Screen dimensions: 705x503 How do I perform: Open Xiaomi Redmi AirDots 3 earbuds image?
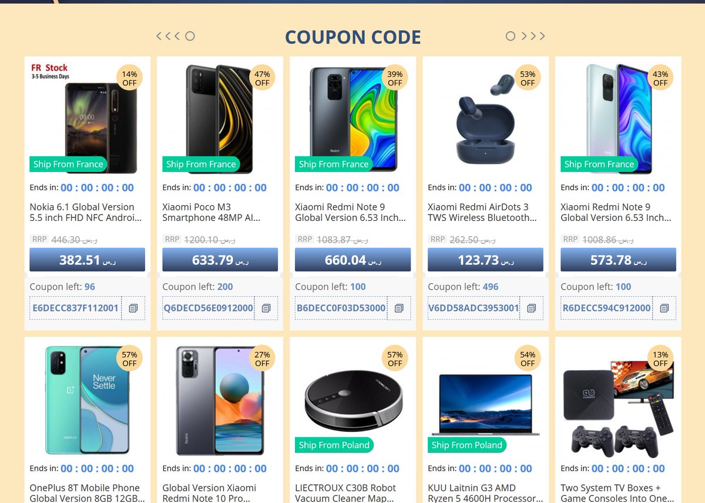click(485, 118)
